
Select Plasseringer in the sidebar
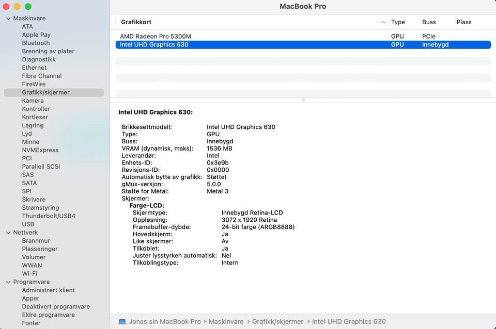[40, 249]
